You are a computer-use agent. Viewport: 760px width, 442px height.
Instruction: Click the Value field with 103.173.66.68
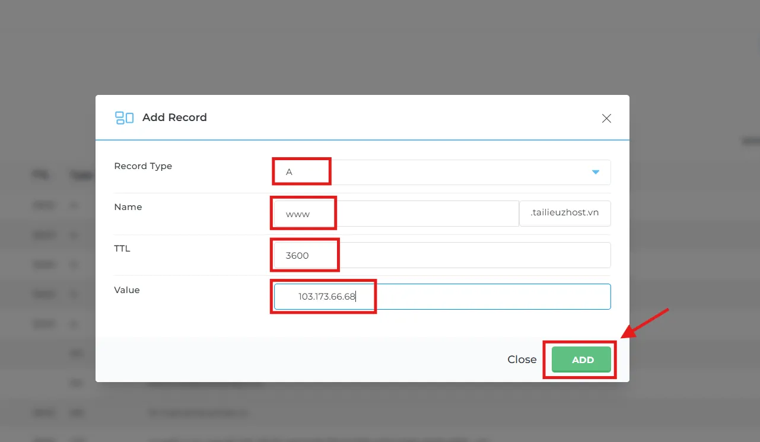442,297
